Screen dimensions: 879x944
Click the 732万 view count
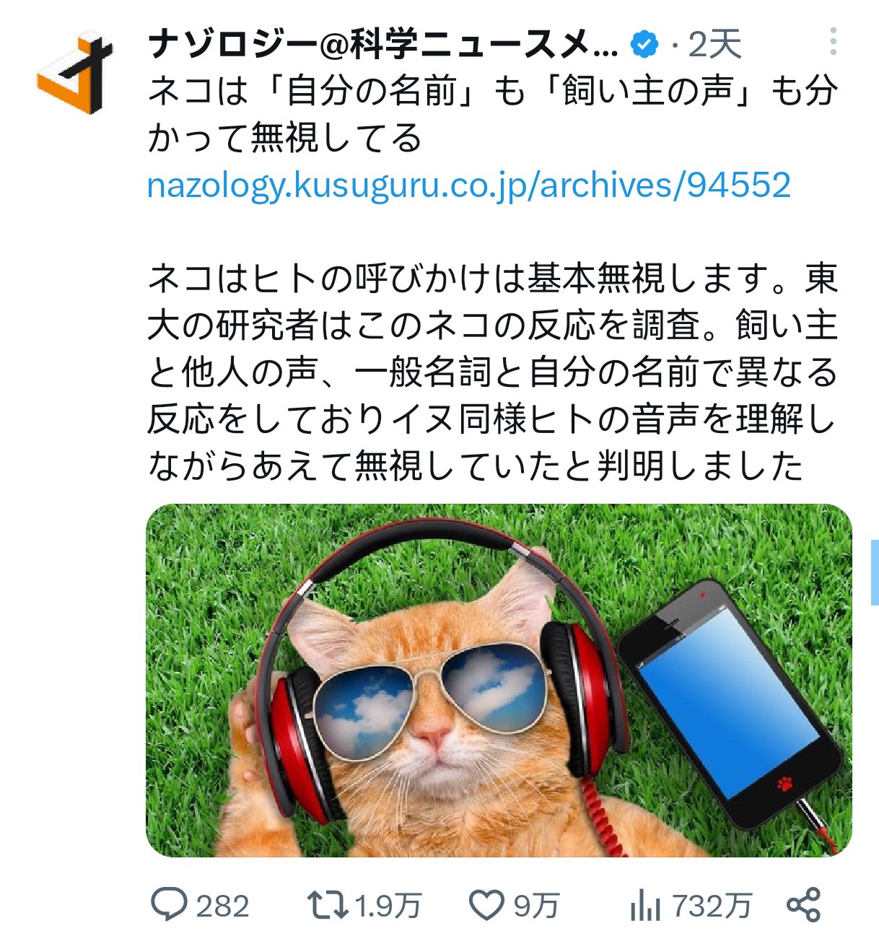coord(712,906)
